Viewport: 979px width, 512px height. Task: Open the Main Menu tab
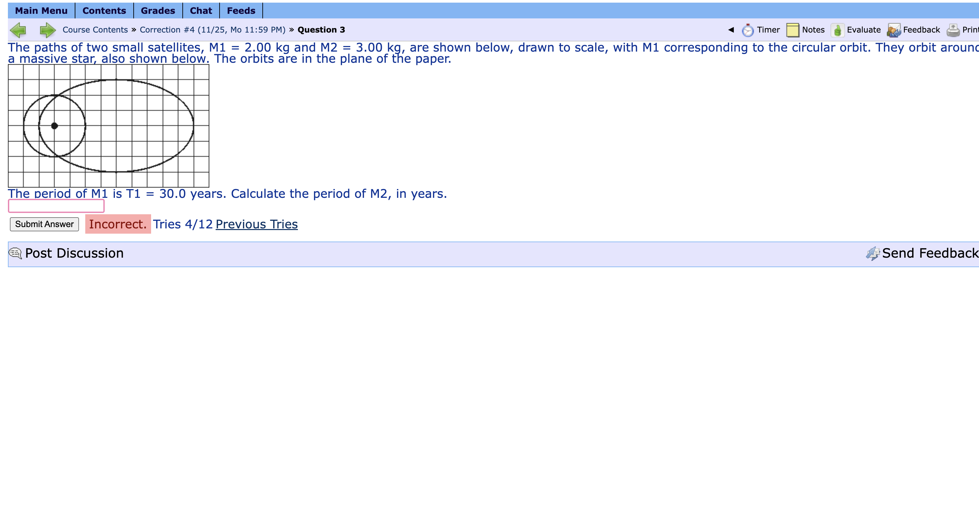coord(41,11)
